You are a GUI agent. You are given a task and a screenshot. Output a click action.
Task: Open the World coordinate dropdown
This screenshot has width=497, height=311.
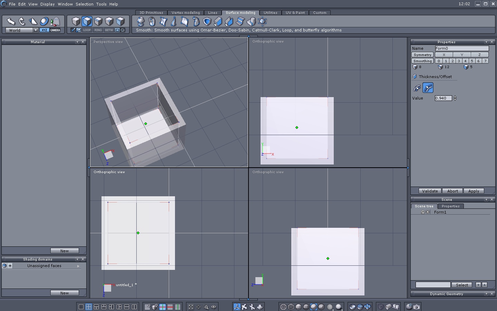36,30
